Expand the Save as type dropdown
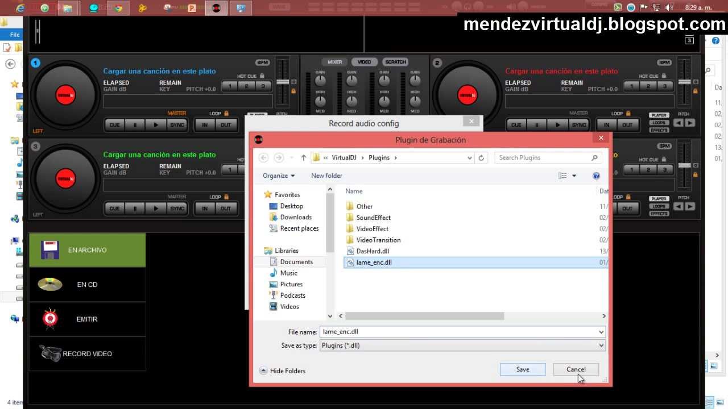728x409 pixels. coord(601,345)
